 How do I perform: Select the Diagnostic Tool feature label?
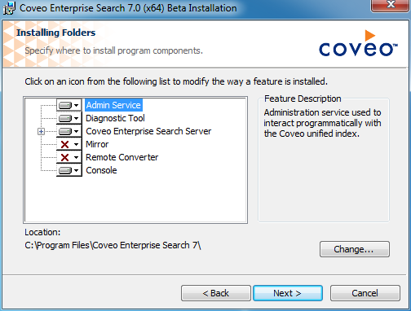pyautogui.click(x=115, y=118)
